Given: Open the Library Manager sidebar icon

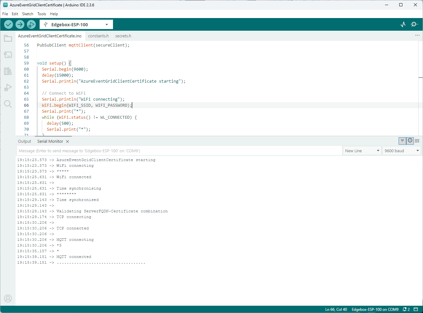Looking at the screenshot, I should 8,71.
